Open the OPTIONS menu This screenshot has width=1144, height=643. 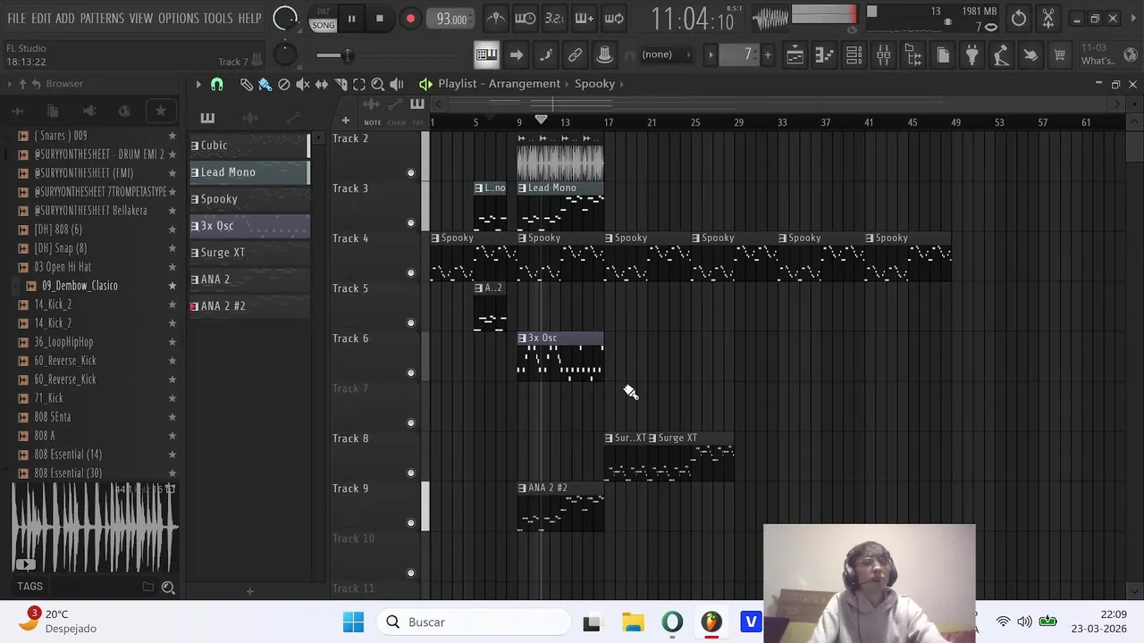179,18
